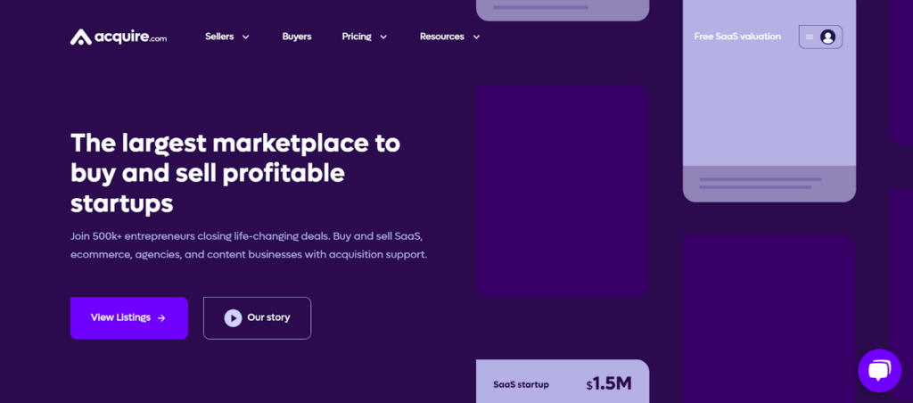Expand the chevron next to Pricing
Image resolution: width=913 pixels, height=403 pixels.
pyautogui.click(x=383, y=37)
